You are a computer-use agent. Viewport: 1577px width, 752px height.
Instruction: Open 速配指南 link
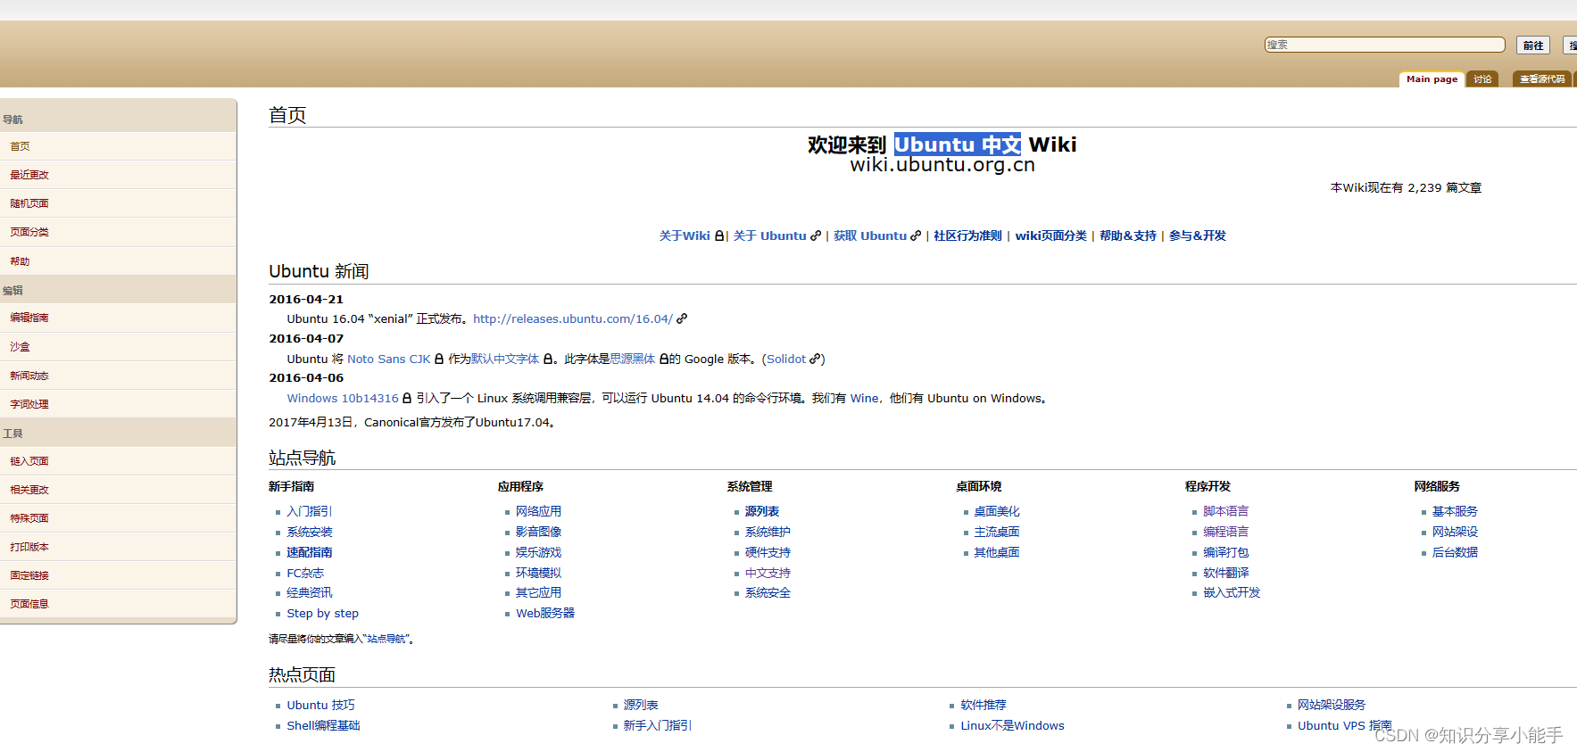(309, 552)
